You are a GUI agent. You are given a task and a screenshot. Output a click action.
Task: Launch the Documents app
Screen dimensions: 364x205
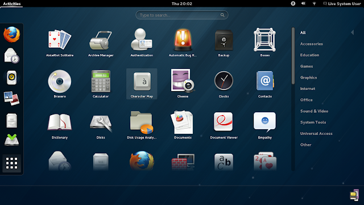(x=183, y=125)
